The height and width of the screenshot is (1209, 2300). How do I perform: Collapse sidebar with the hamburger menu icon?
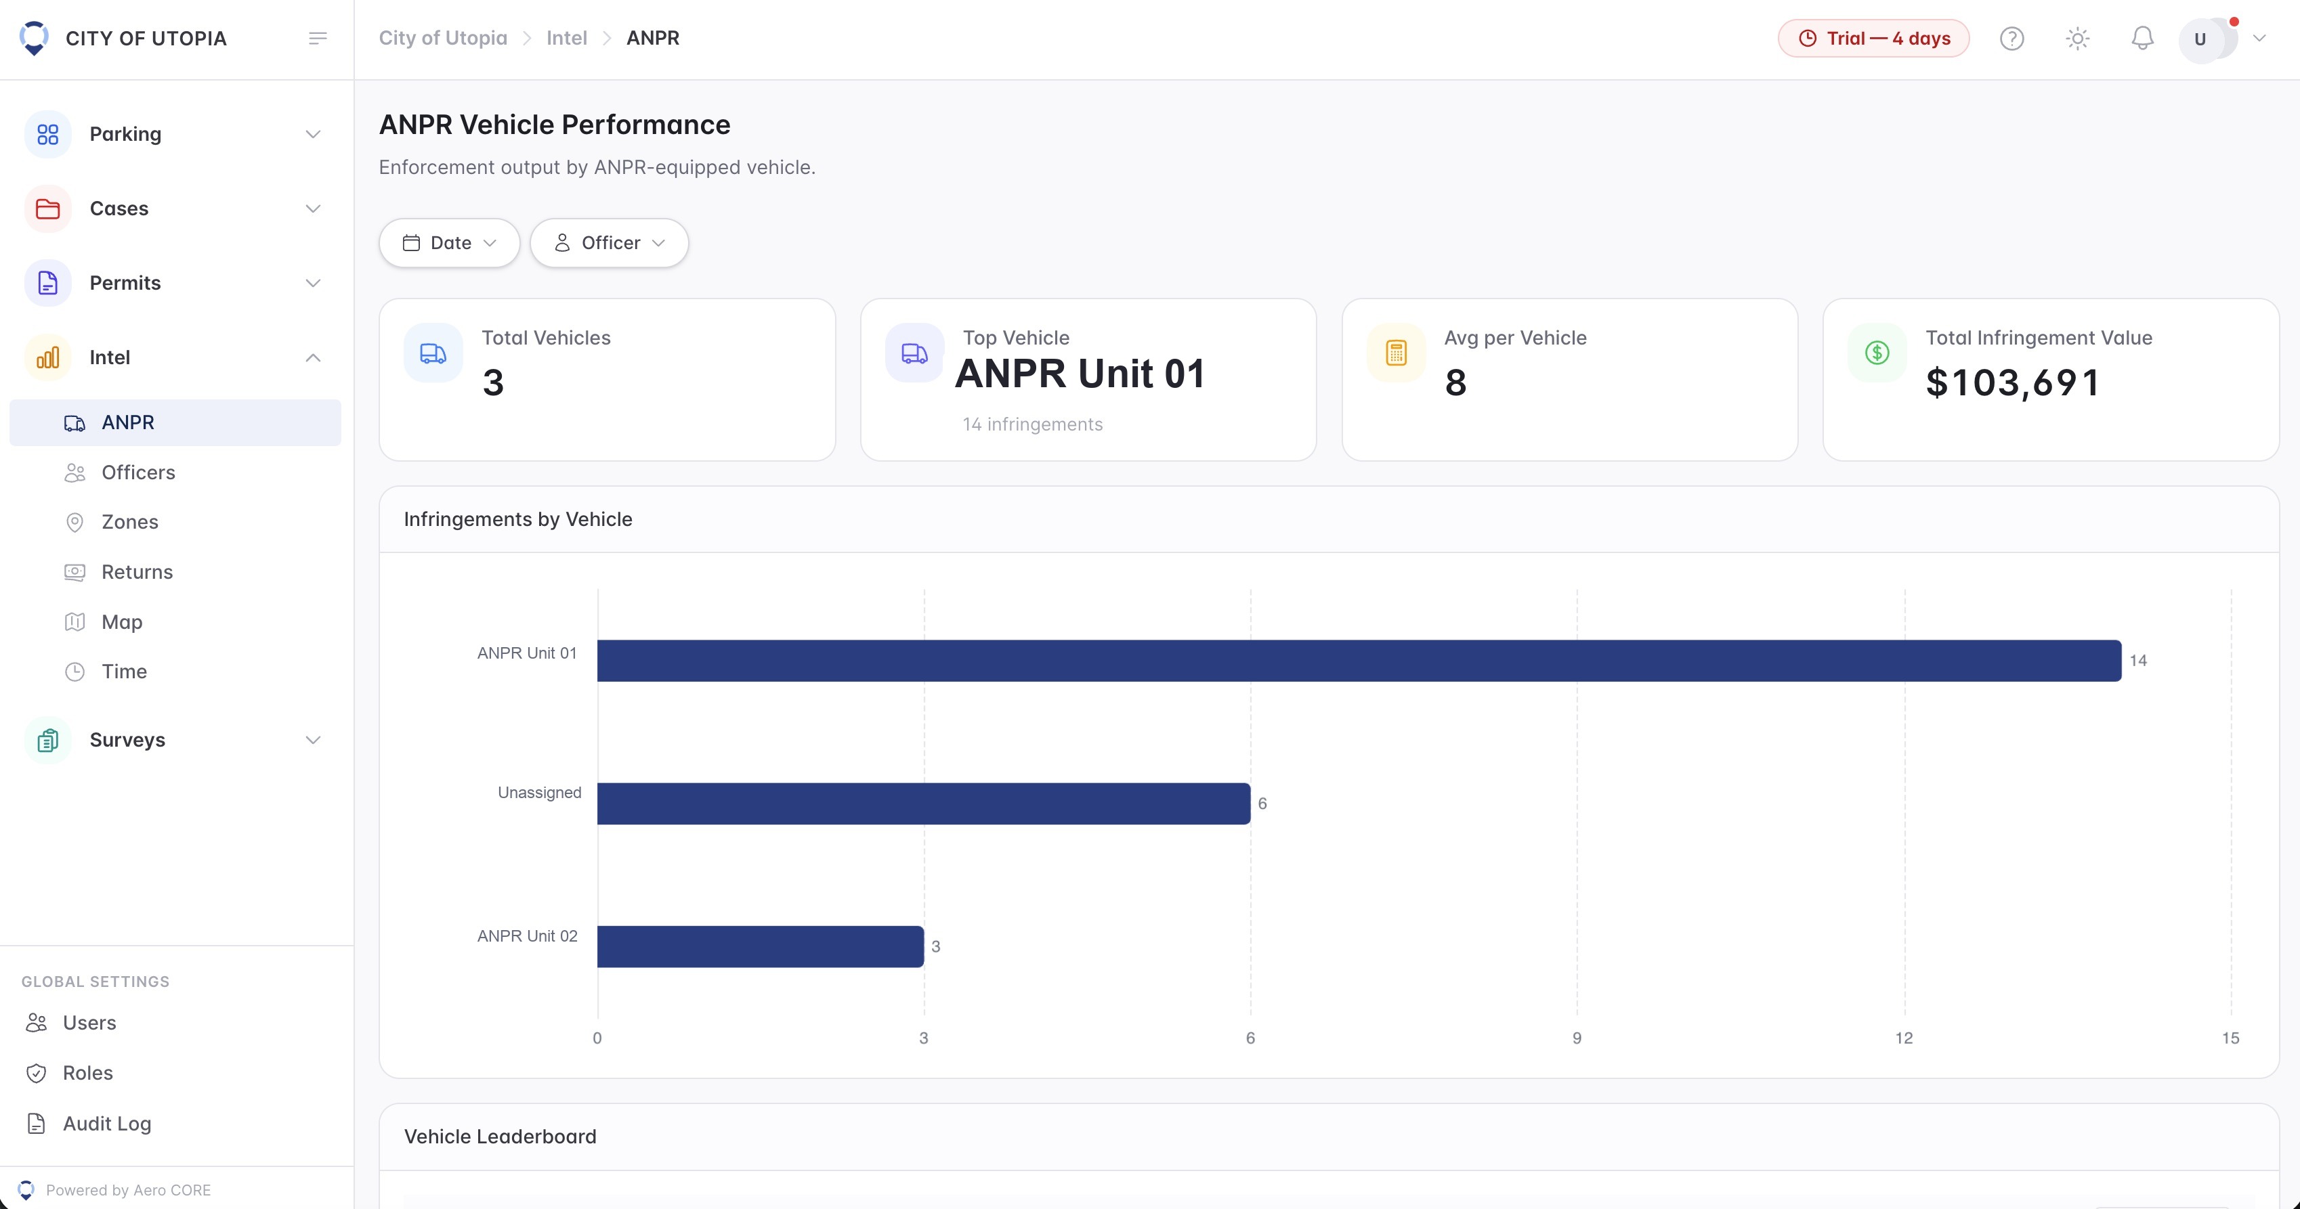coord(318,39)
